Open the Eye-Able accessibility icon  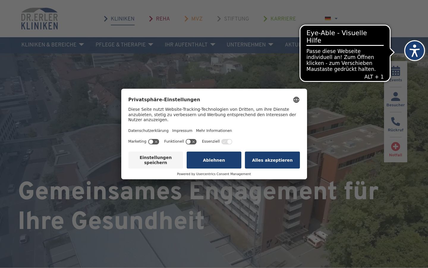[x=414, y=51]
